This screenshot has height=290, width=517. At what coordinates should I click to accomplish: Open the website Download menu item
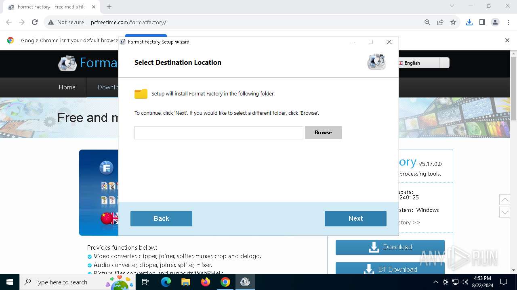[108, 87]
